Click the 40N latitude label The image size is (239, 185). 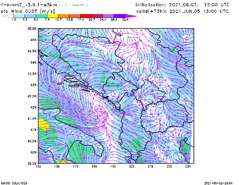coord(33,152)
